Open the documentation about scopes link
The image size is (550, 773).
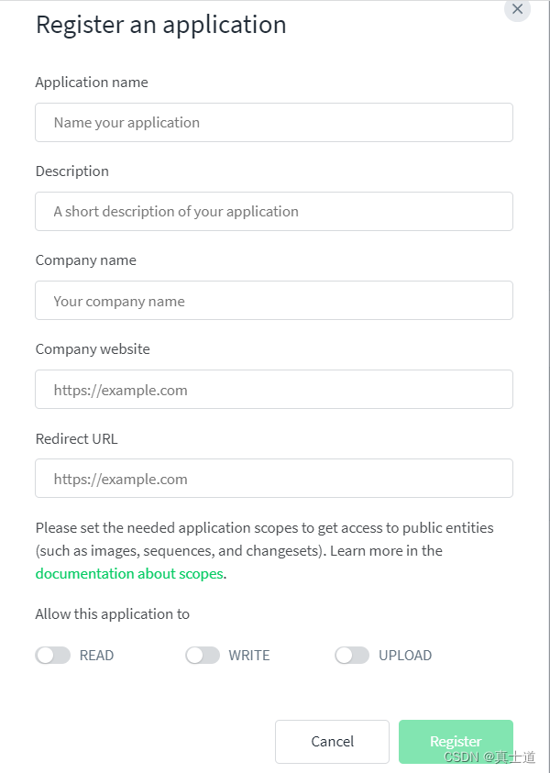[129, 574]
